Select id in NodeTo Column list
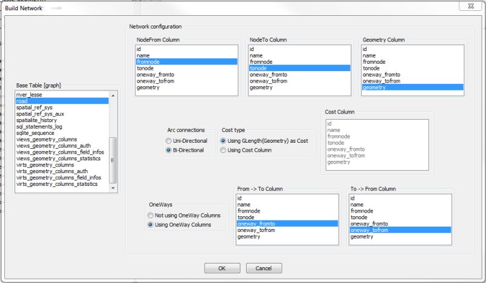Viewport: 486px width, 283px height. pyautogui.click(x=299, y=49)
